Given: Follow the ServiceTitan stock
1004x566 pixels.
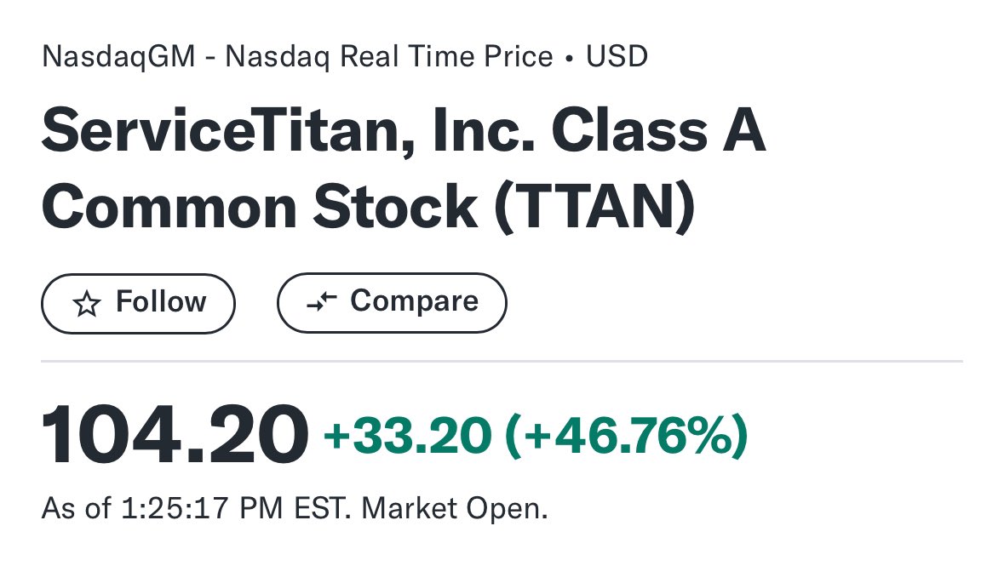Looking at the screenshot, I should click(138, 304).
